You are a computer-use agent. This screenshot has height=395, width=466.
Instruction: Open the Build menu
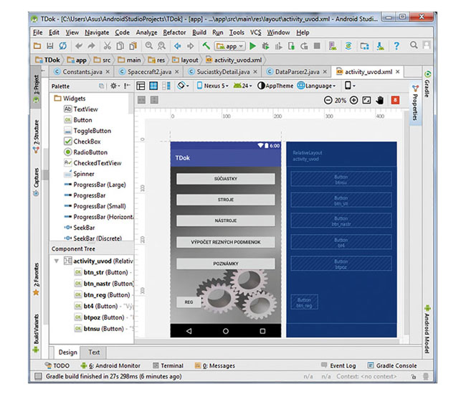coord(199,32)
